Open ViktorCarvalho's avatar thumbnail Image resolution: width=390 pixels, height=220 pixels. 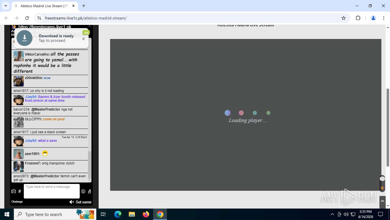tap(19, 56)
